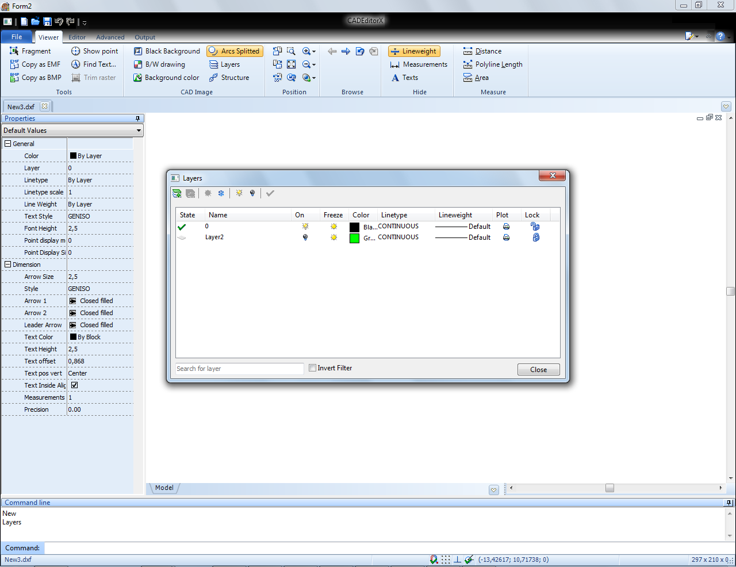This screenshot has height=567, width=736.
Task: Switch to the Editor tab
Action: point(77,37)
